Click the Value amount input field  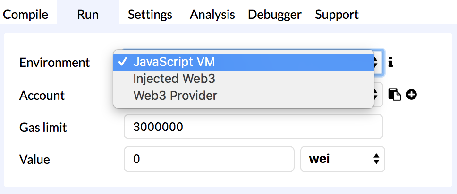(x=209, y=159)
